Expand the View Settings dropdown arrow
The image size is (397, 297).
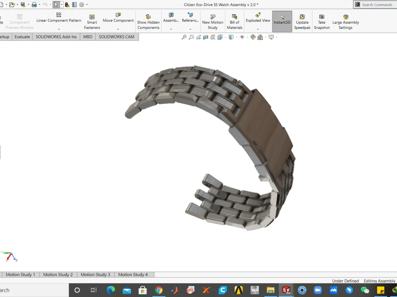276,37
